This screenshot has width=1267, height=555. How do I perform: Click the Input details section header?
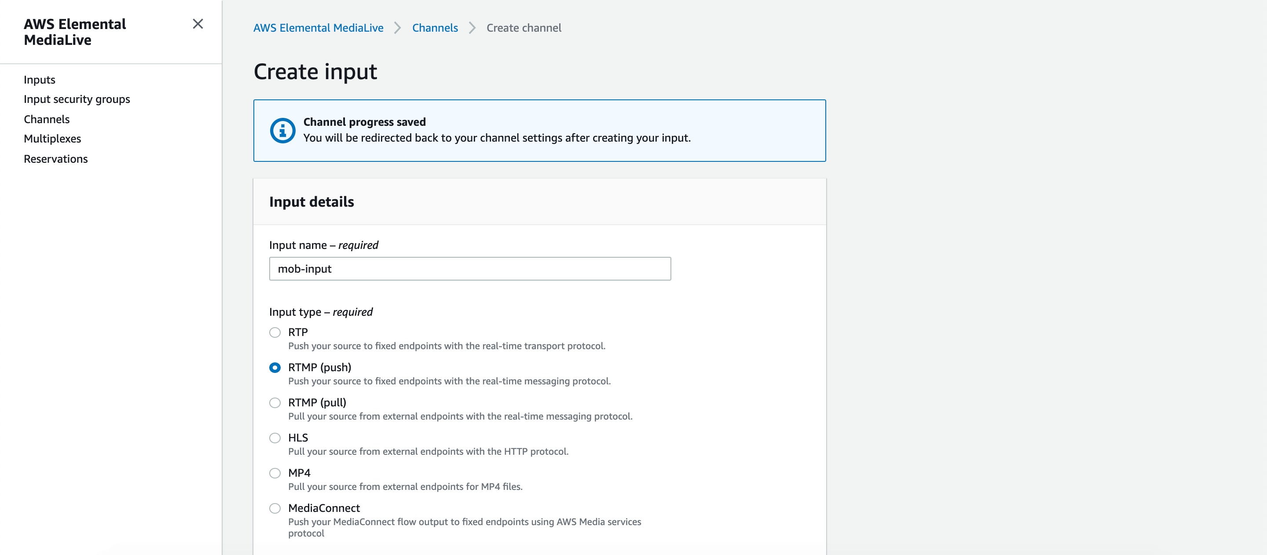point(311,202)
